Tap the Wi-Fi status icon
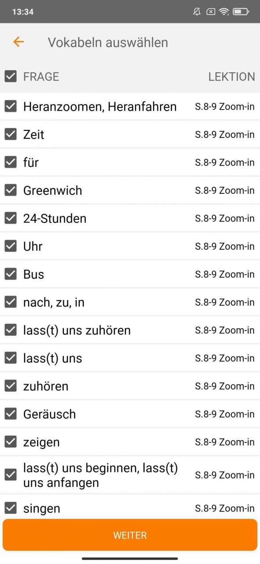Image resolution: width=260 pixels, height=564 pixels. 224,12
